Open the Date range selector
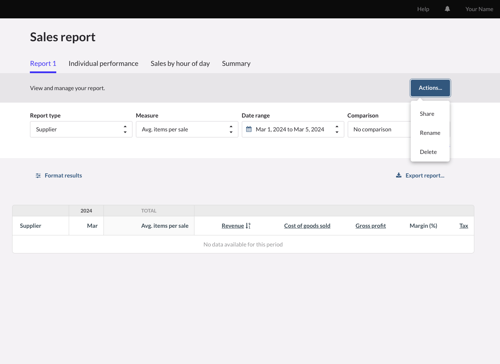 pyautogui.click(x=293, y=129)
